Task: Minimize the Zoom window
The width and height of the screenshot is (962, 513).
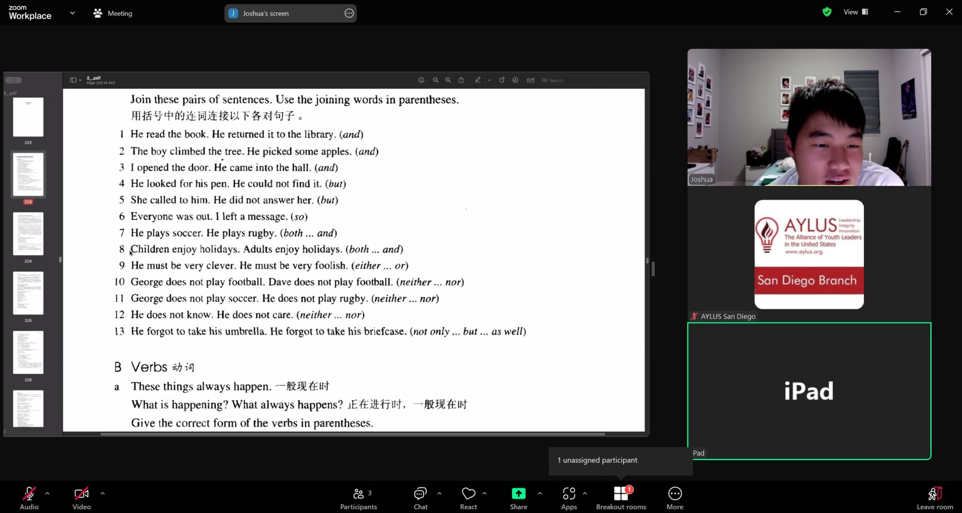Action: tap(897, 12)
